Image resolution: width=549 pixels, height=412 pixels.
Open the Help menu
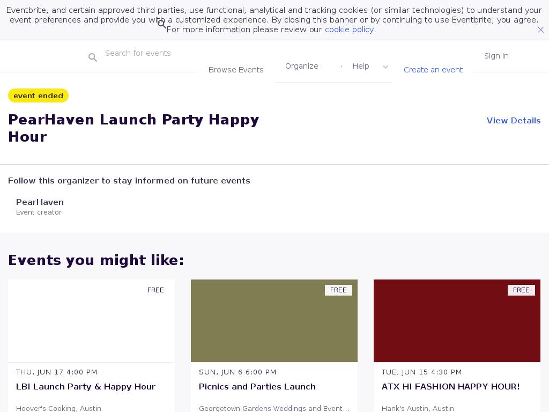coord(361,66)
